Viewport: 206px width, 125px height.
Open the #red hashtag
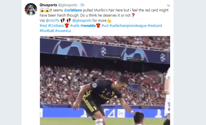click(x=43, y=26)
